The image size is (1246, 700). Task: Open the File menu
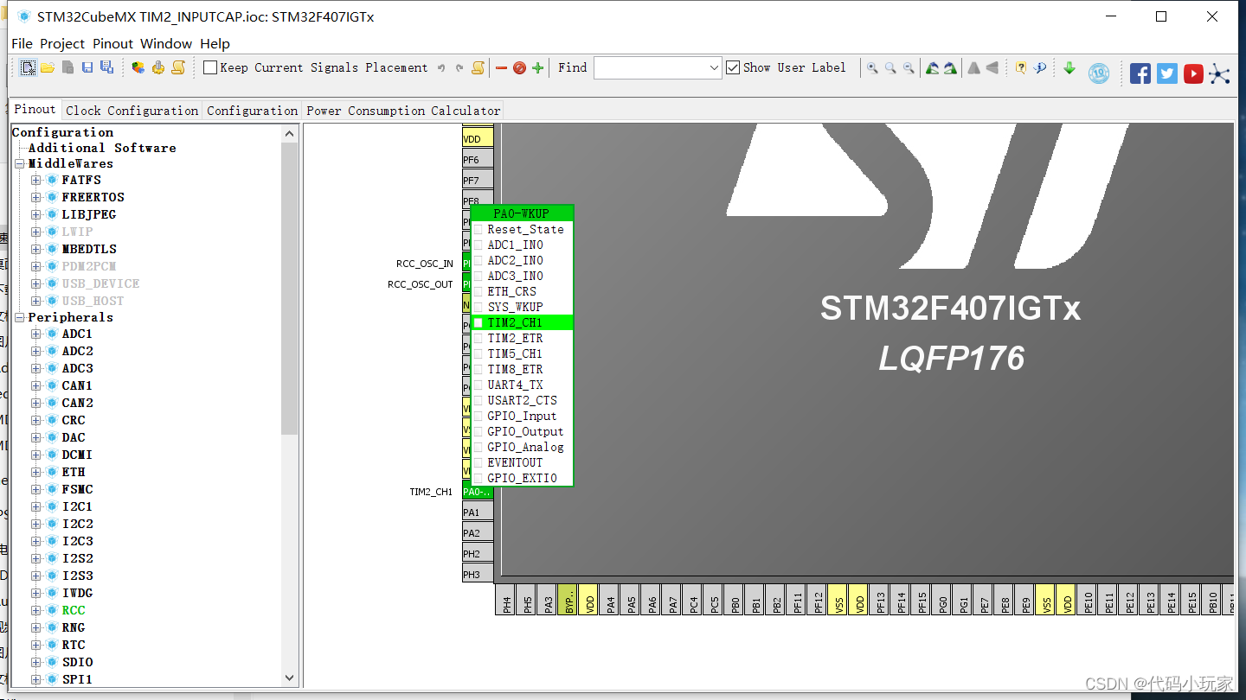pyautogui.click(x=22, y=43)
